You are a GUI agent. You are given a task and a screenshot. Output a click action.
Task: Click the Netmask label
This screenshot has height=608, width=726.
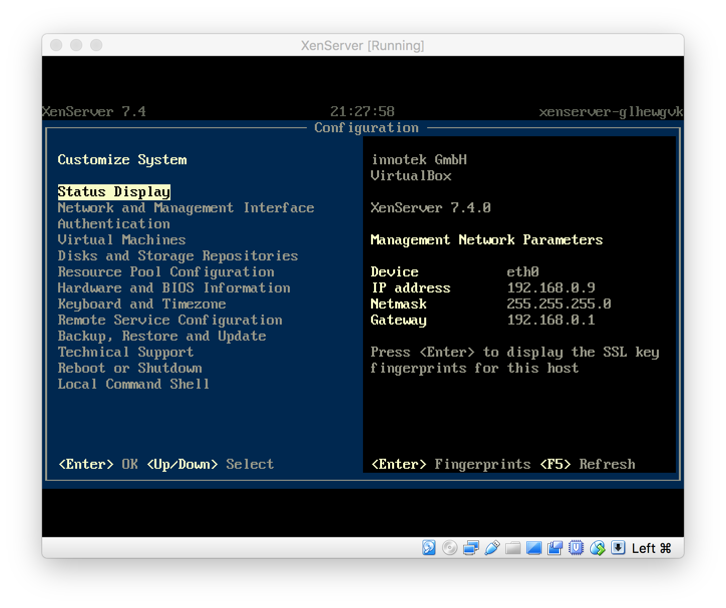399,304
